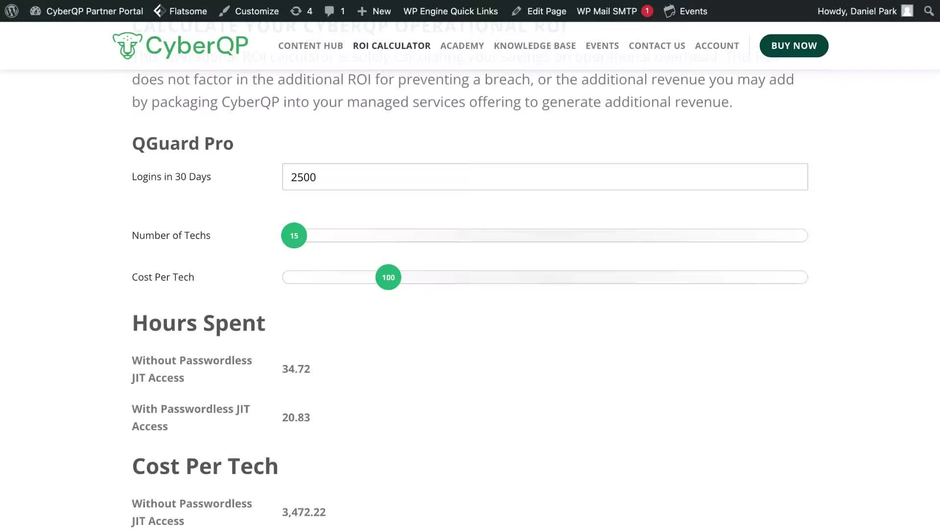940x529 pixels.
Task: Click the Customize link
Action: click(x=257, y=11)
